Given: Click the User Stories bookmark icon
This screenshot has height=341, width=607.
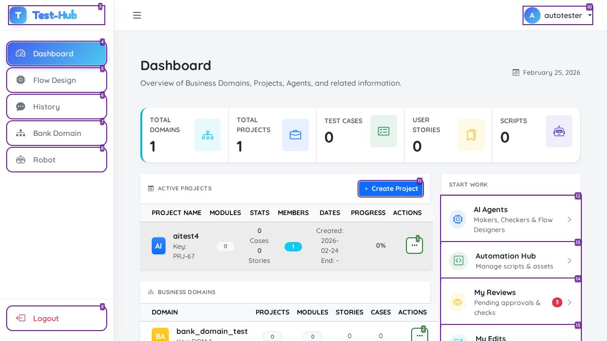Looking at the screenshot, I should [x=471, y=135].
